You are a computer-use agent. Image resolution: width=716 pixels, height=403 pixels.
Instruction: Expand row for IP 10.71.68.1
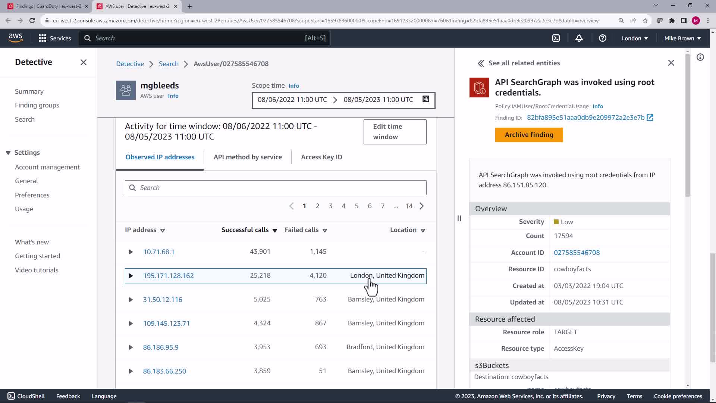(x=131, y=252)
